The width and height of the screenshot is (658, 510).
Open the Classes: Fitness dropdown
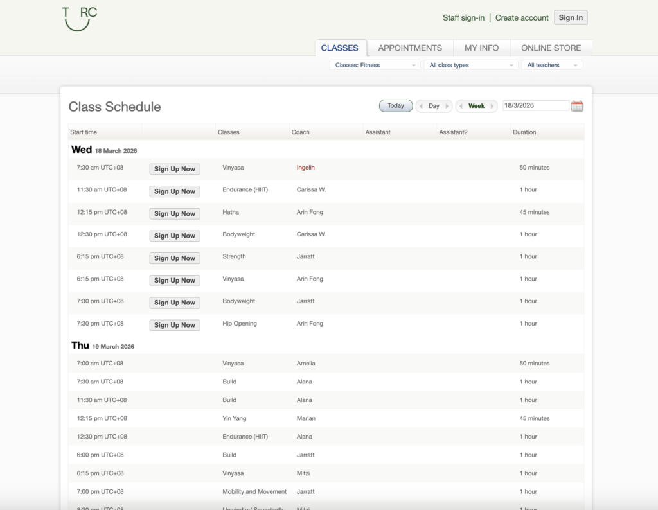375,65
